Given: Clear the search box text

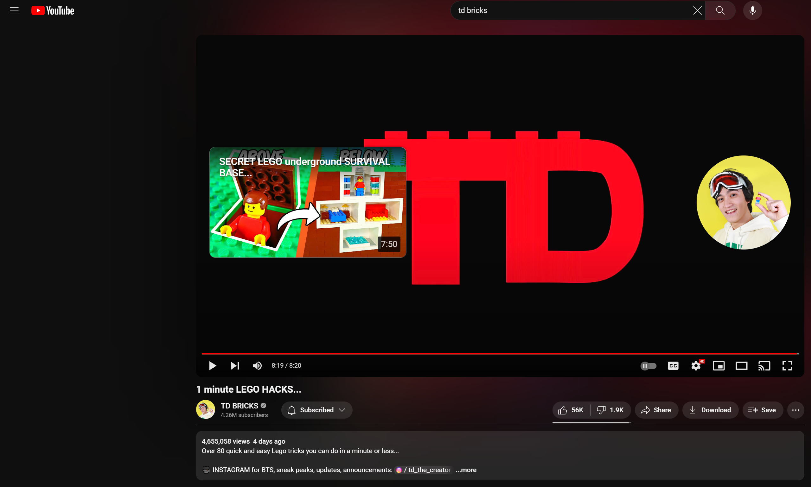Looking at the screenshot, I should click(x=697, y=10).
